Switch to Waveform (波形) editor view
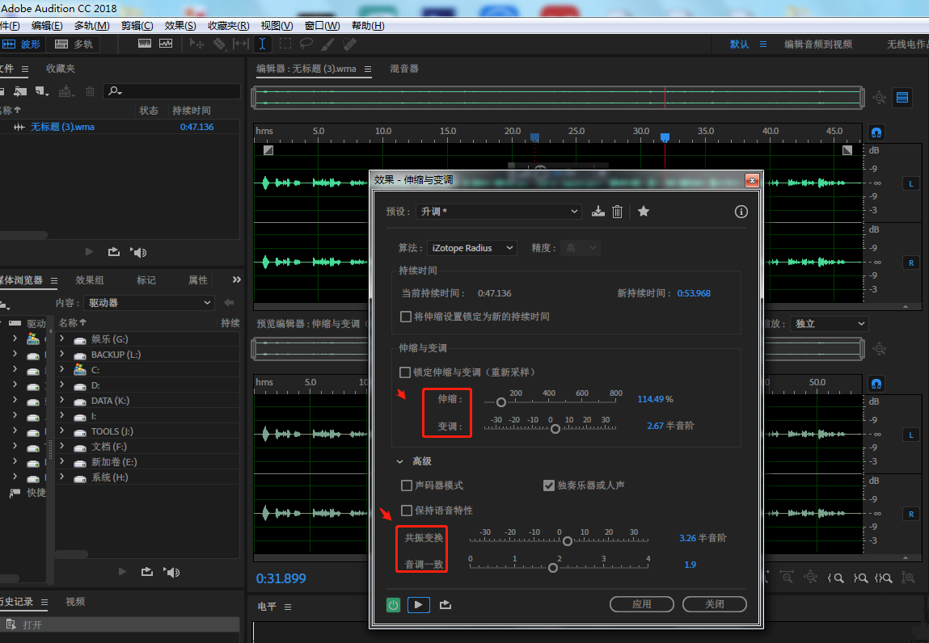Viewport: 929px width, 643px height. [x=21, y=44]
